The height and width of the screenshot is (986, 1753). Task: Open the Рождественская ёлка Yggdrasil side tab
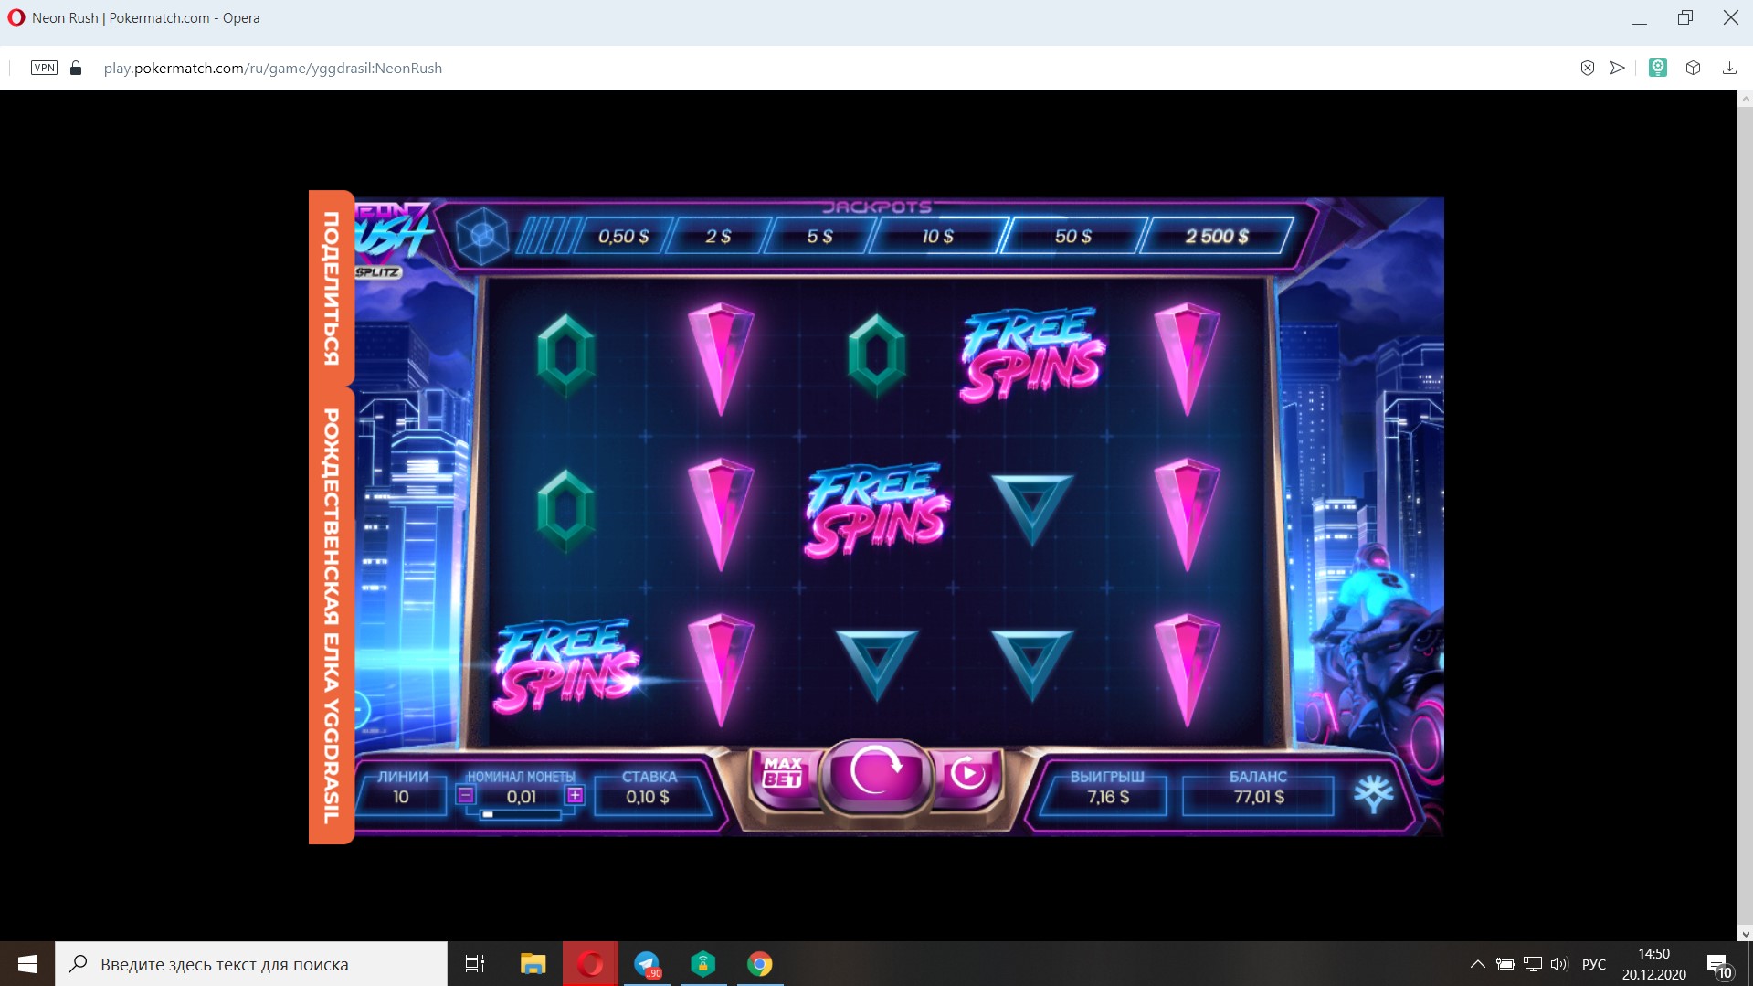coord(331,616)
